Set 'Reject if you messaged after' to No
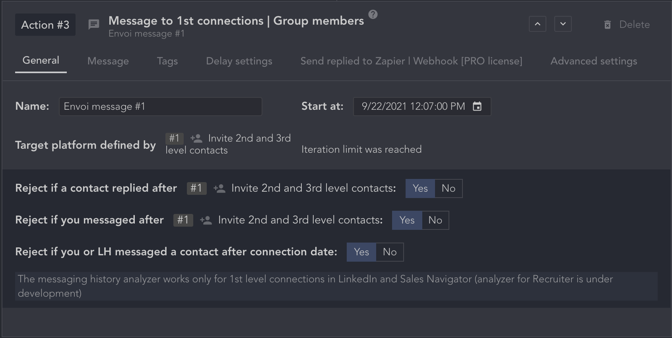Viewport: 672px width, 338px height. click(435, 220)
